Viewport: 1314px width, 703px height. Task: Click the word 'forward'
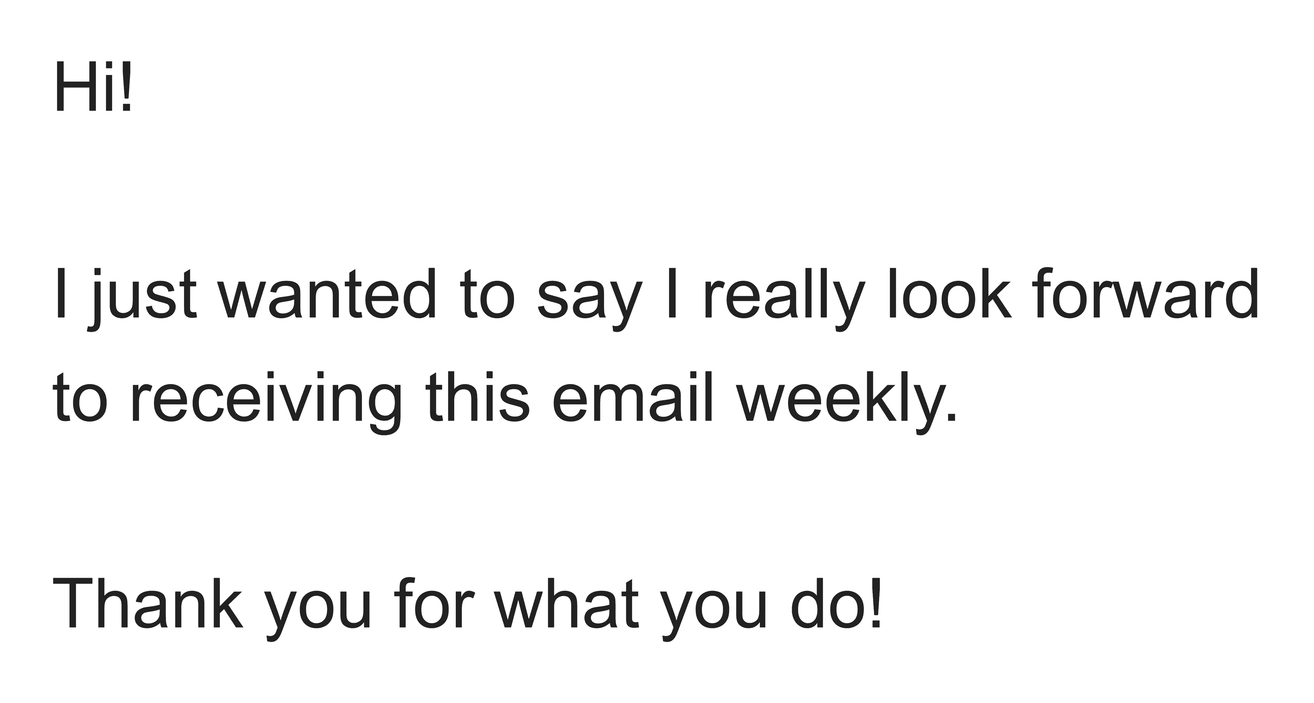1146,293
